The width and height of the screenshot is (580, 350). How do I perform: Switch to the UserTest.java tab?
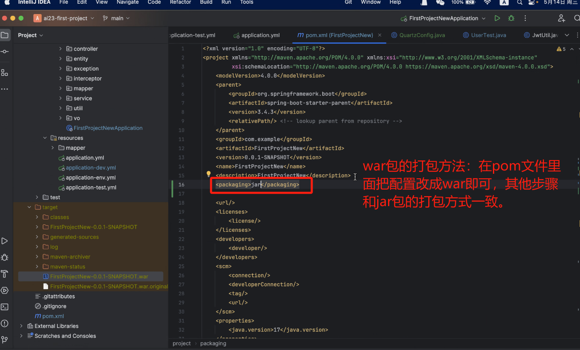485,35
